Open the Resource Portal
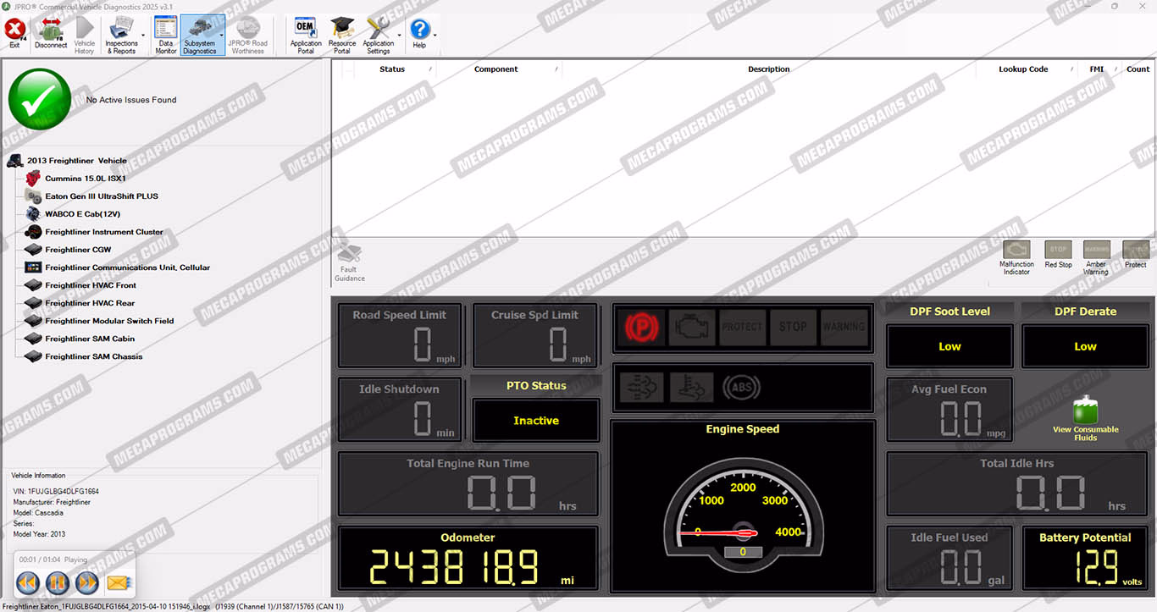This screenshot has height=612, width=1157. (x=342, y=35)
